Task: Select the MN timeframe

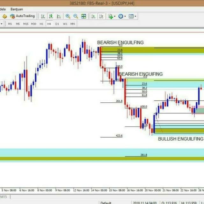Action: [x=73, y=24]
